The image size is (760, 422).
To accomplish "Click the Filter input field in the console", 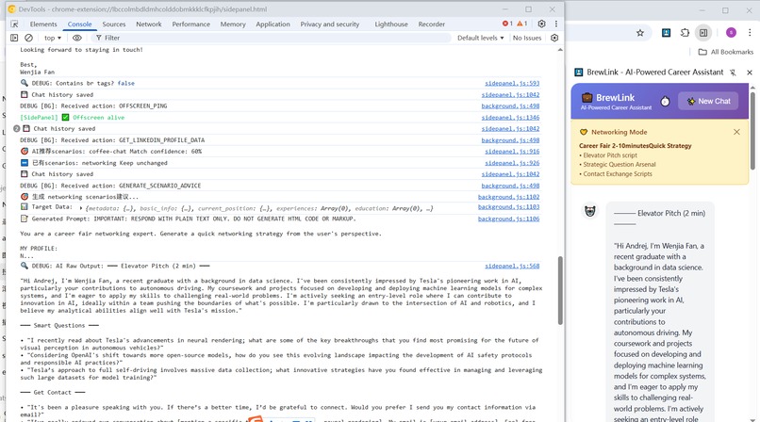I will (x=272, y=38).
